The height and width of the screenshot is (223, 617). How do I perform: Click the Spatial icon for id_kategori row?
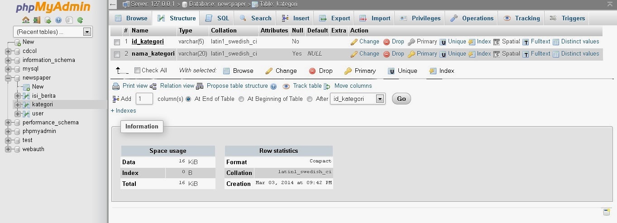coord(497,42)
